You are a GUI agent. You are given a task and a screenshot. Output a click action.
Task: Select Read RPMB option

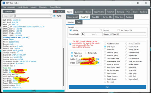[x=126, y=67]
